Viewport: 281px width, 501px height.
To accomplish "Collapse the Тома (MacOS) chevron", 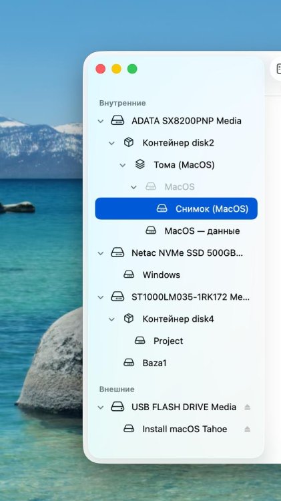I will click(x=123, y=165).
